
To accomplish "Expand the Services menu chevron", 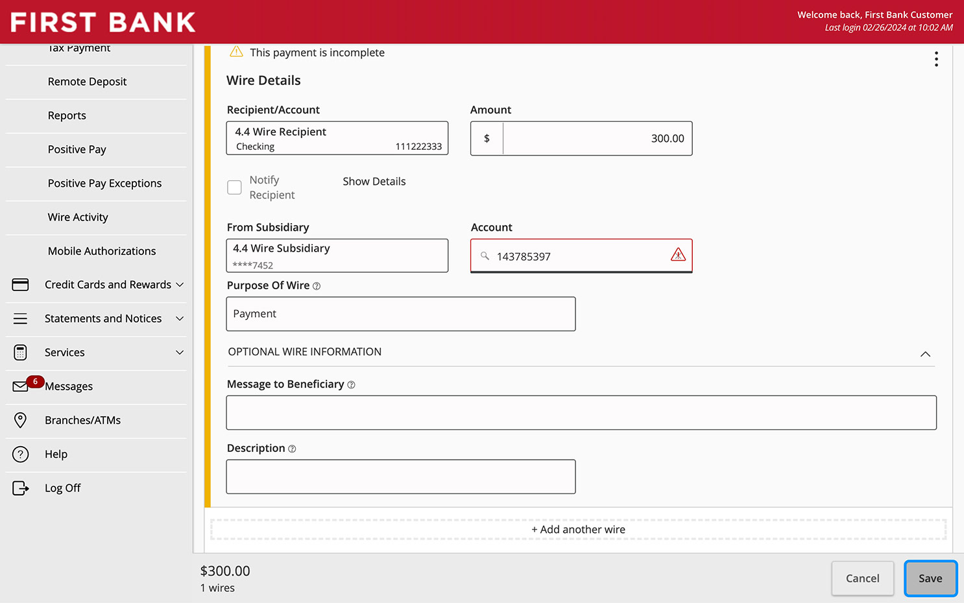I will pos(180,352).
